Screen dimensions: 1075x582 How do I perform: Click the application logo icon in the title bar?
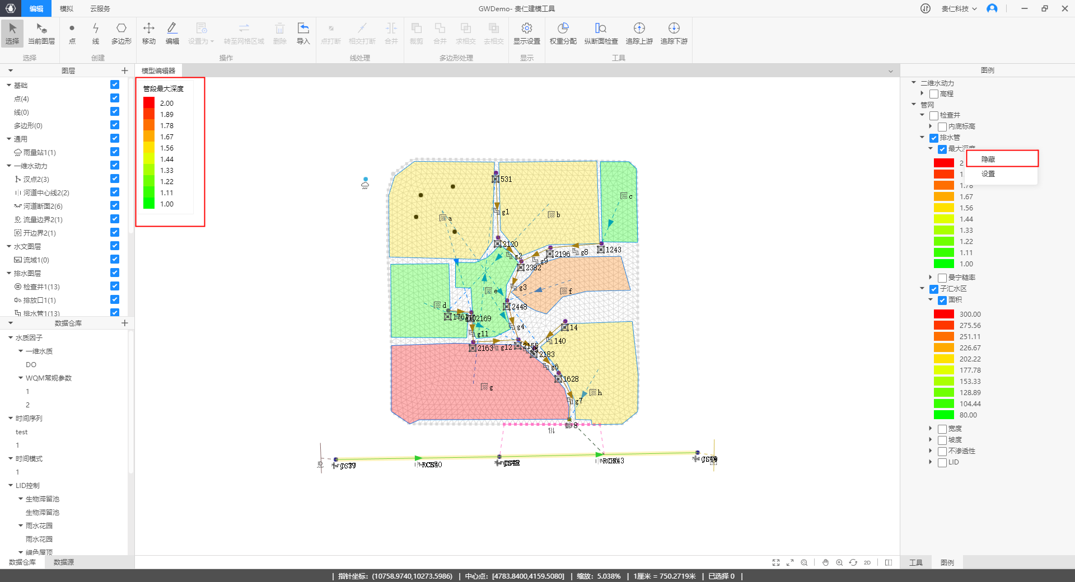click(x=10, y=8)
